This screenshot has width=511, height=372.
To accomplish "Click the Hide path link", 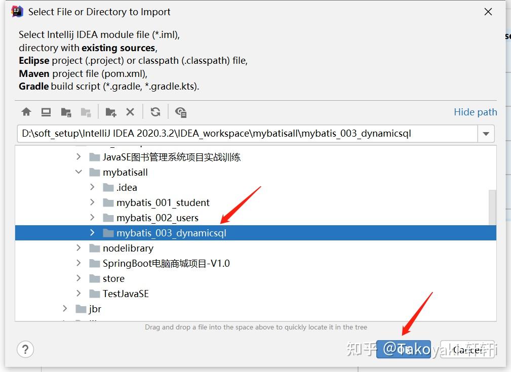I will click(475, 112).
